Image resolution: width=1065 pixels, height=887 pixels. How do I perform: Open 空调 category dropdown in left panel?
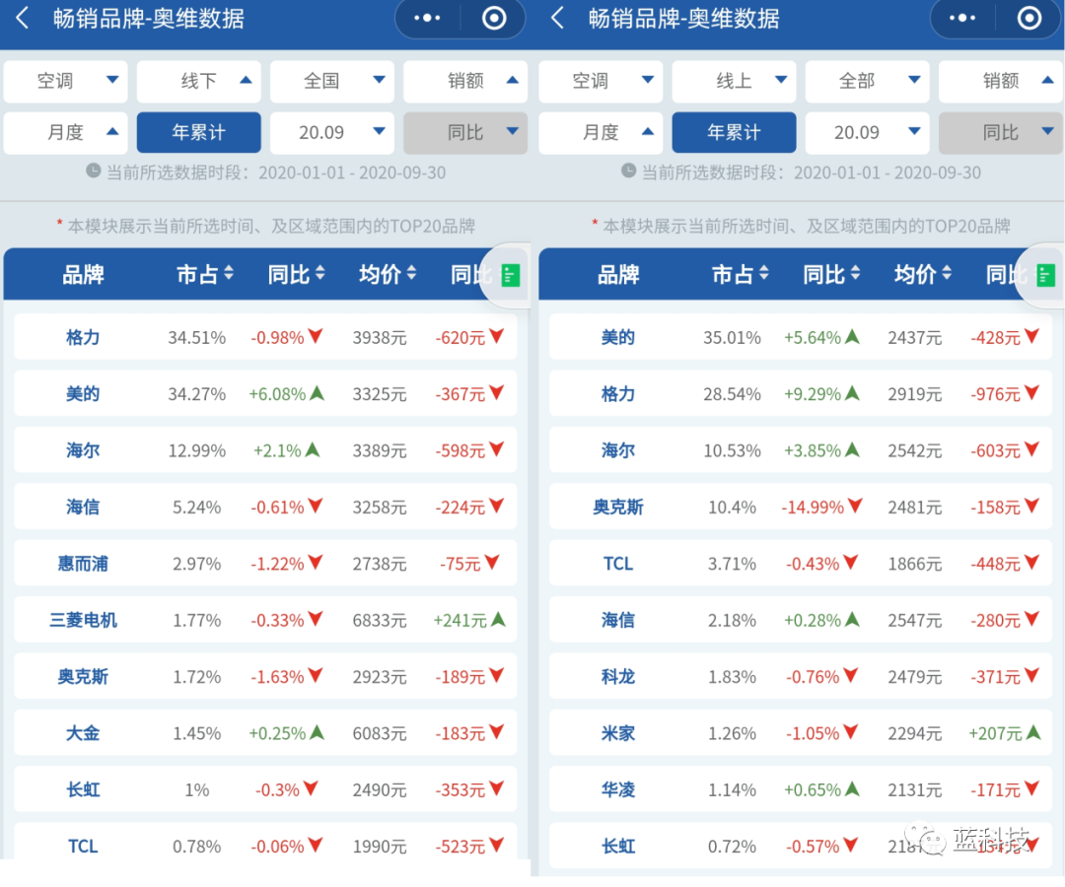pyautogui.click(x=66, y=82)
